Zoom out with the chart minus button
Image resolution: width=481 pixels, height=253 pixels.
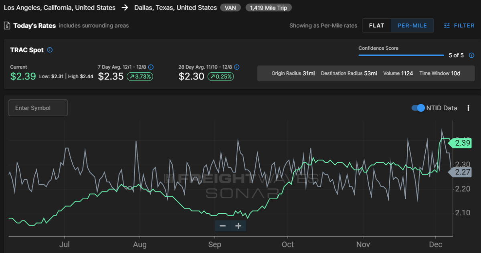222,226
